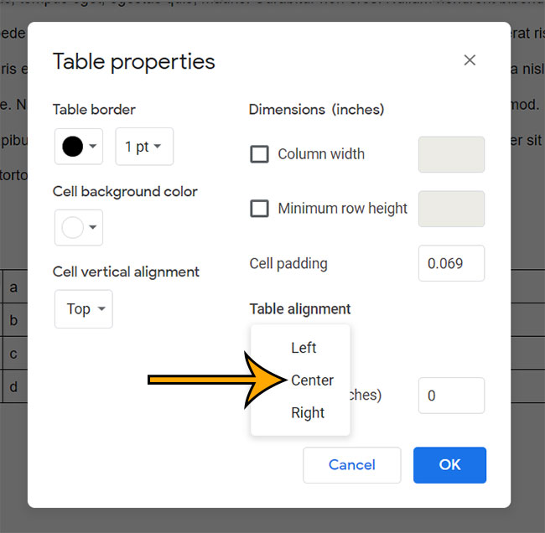The width and height of the screenshot is (545, 533).
Task: Click the Cell padding field showing 0.069
Action: (x=451, y=263)
